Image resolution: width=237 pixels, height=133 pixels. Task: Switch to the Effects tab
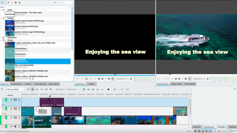pos(28,84)
